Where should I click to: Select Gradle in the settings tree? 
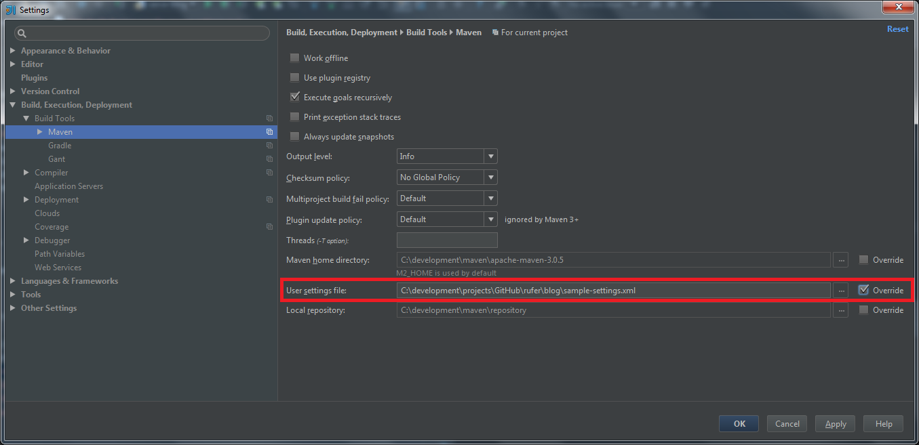tap(60, 146)
